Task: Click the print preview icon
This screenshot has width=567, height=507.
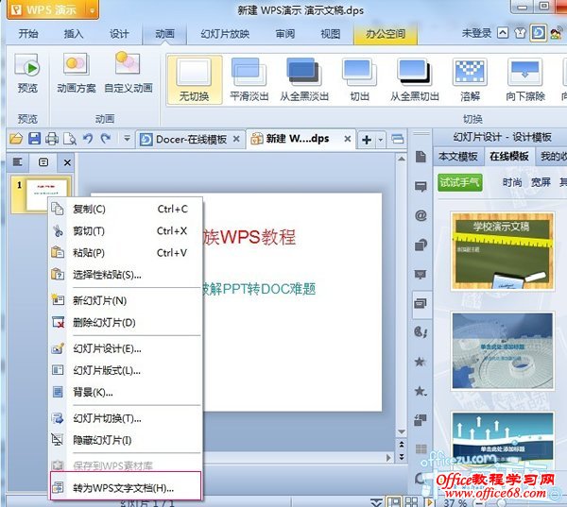Action: click(x=70, y=139)
